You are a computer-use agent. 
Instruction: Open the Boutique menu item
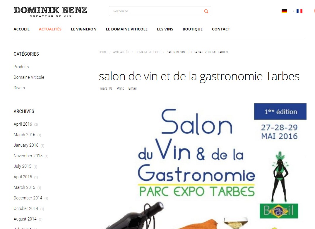tap(192, 29)
